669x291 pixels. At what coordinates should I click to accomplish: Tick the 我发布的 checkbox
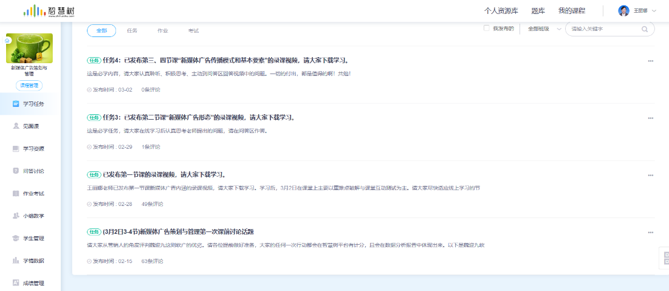[486, 29]
